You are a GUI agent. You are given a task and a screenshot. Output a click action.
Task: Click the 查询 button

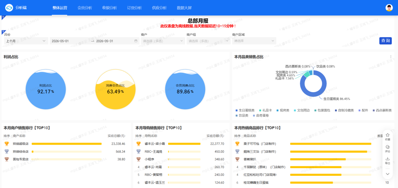coord(385,41)
